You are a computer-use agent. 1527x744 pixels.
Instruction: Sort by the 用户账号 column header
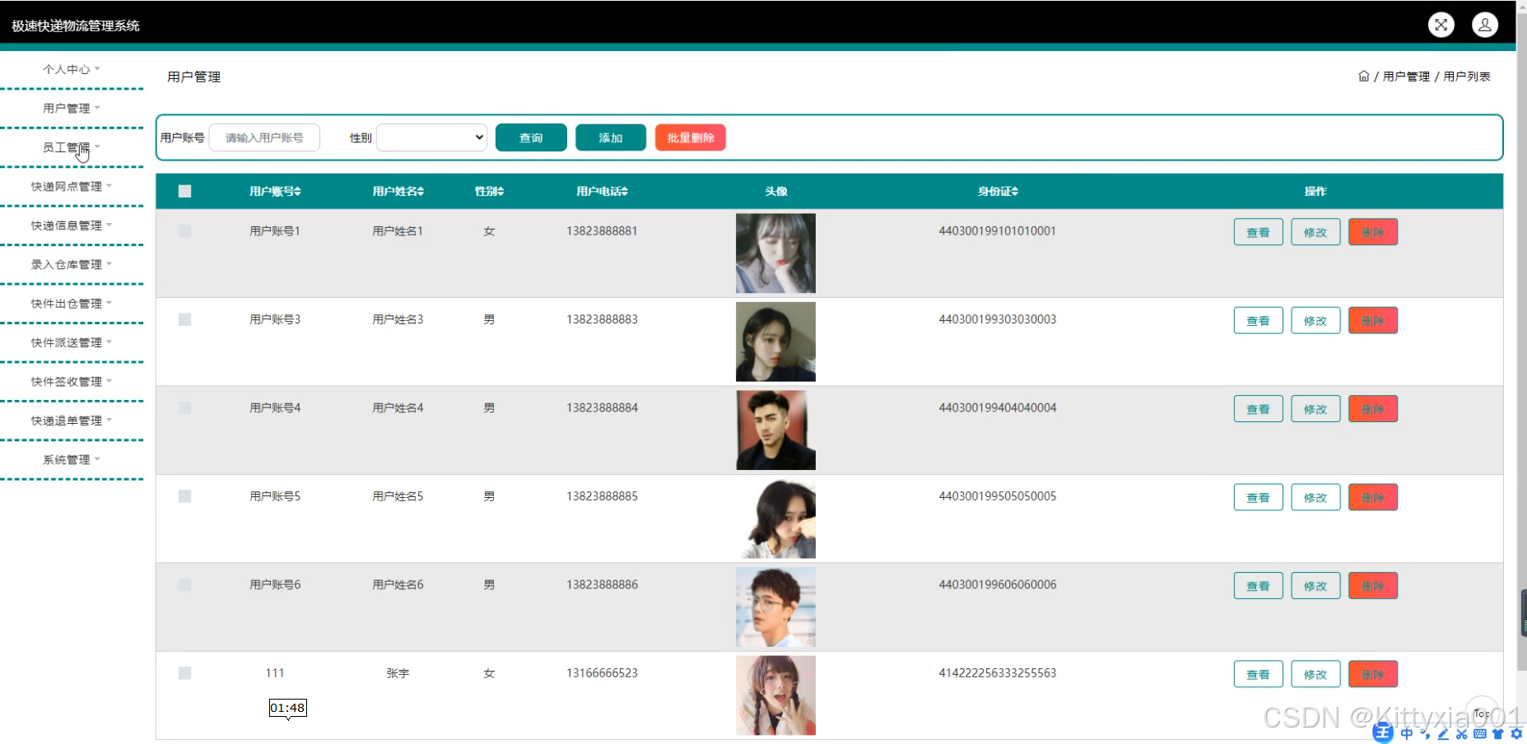coord(275,191)
